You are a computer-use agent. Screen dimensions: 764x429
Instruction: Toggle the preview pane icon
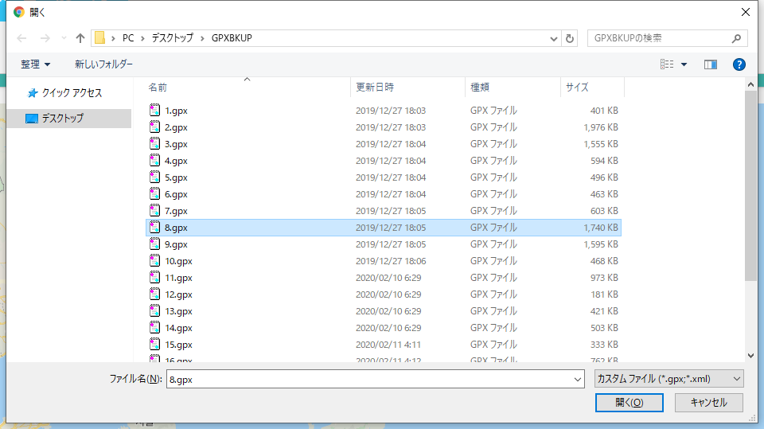pyautogui.click(x=710, y=64)
